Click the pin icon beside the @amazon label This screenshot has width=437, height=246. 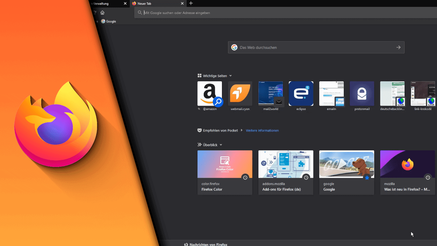pos(199,109)
